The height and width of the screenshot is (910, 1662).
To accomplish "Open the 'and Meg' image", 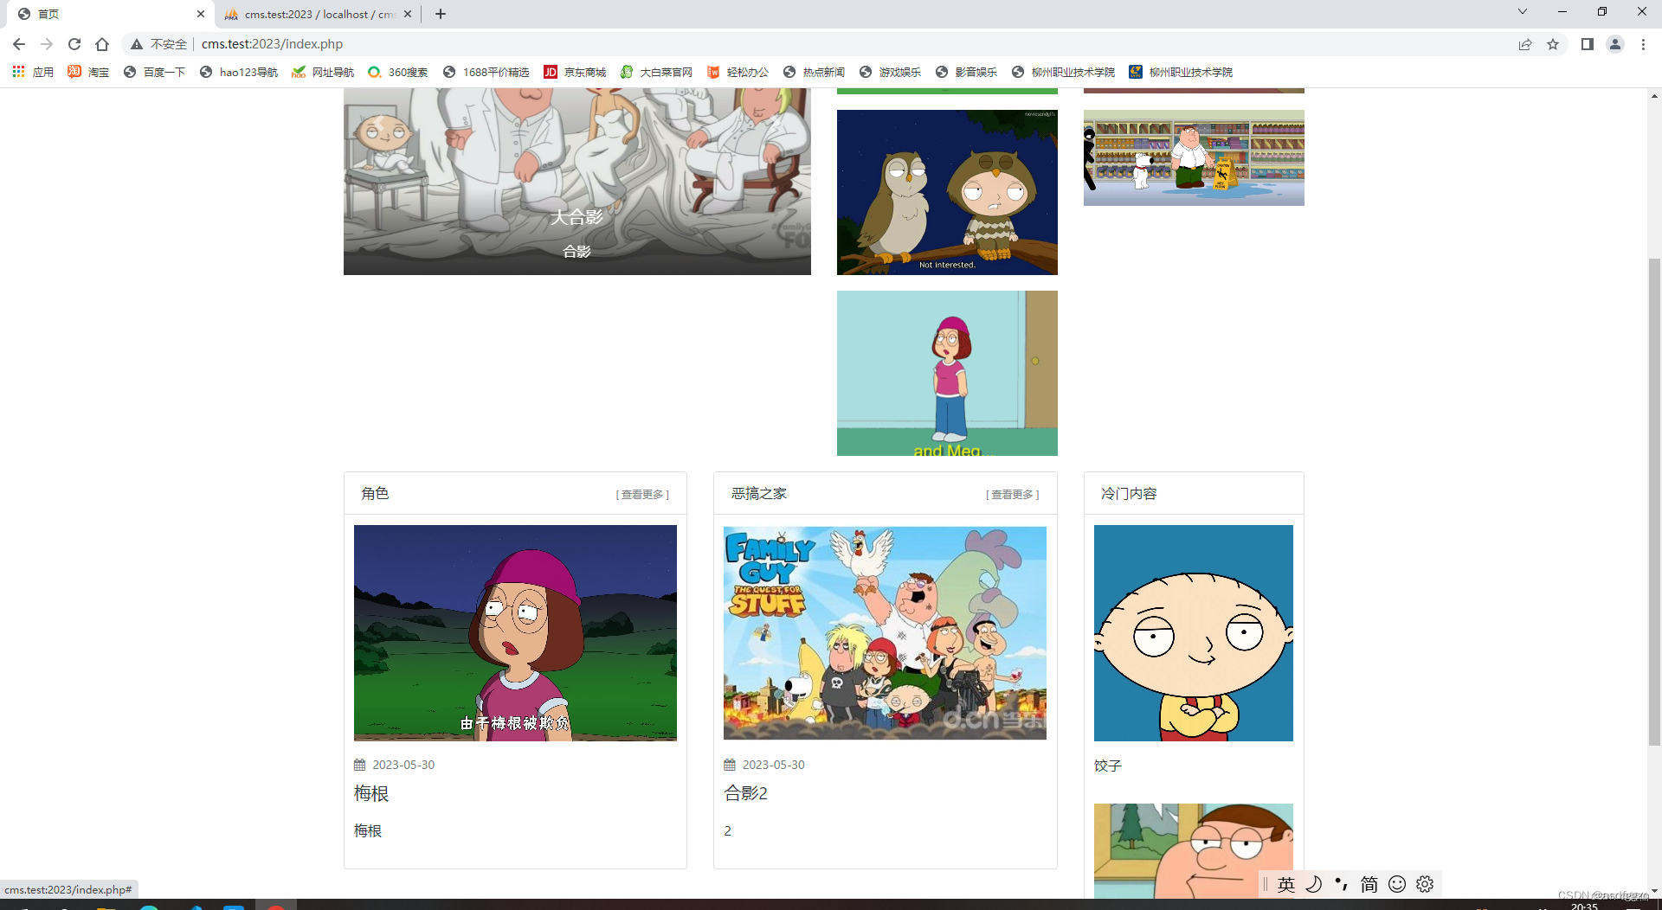I will [x=947, y=373].
